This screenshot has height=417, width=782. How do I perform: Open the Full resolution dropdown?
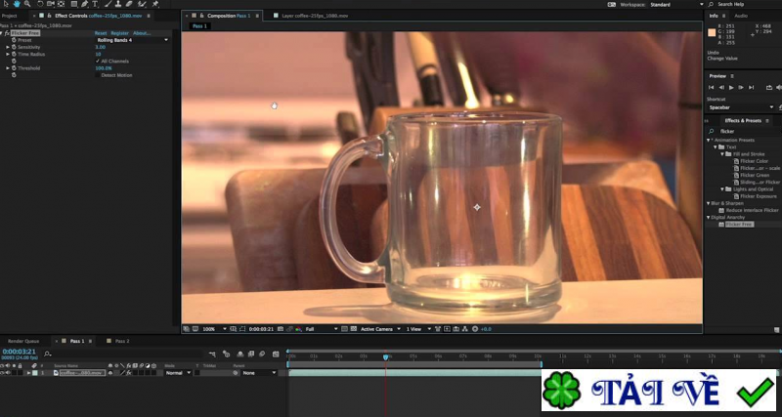[x=315, y=329]
